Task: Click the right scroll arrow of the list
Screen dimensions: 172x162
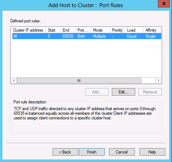Action: 158,81
